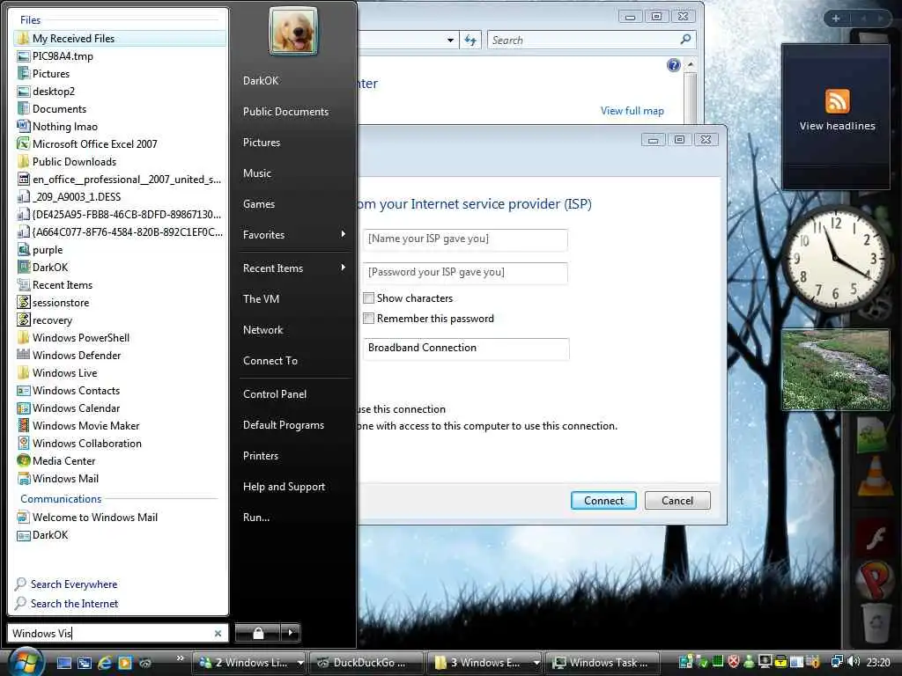The width and height of the screenshot is (902, 676).
Task: Click the user account dog picture
Action: click(292, 31)
